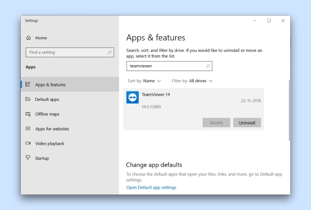311x210 pixels.
Task: Minimize the Settings window
Action: [x=255, y=20]
